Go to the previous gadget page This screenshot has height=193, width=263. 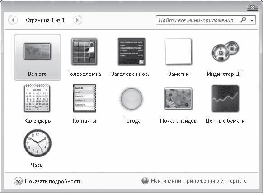(13, 20)
